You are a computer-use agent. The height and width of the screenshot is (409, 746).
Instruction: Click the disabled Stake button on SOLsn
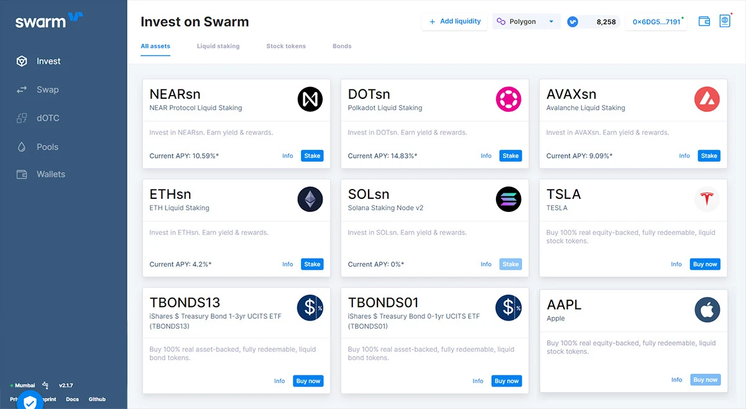pyautogui.click(x=510, y=264)
